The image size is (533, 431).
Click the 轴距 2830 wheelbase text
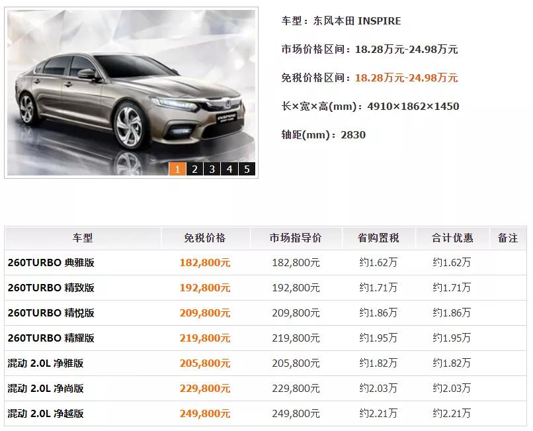[x=323, y=135]
